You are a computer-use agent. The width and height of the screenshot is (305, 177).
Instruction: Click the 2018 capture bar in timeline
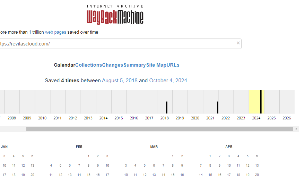pyautogui.click(x=167, y=107)
